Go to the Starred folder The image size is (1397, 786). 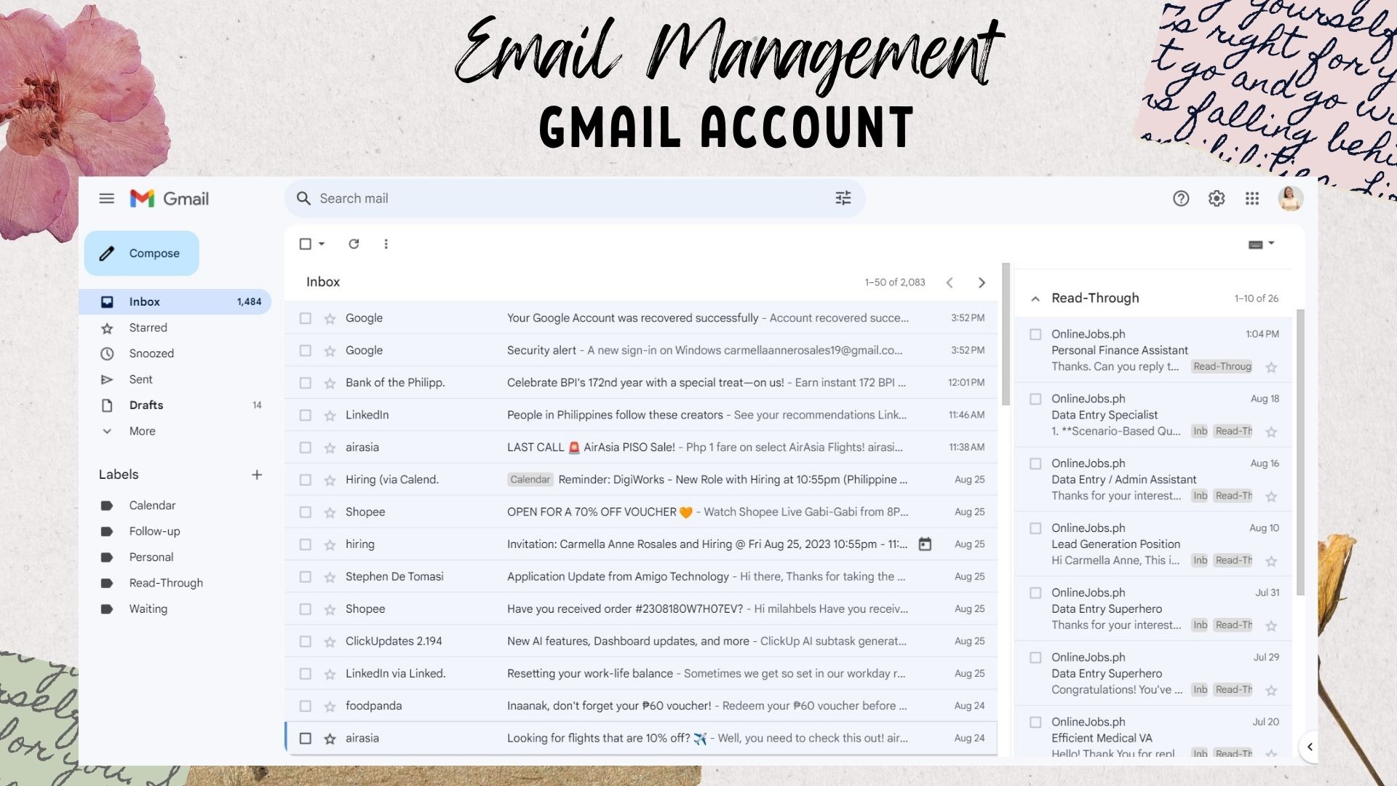(x=148, y=328)
